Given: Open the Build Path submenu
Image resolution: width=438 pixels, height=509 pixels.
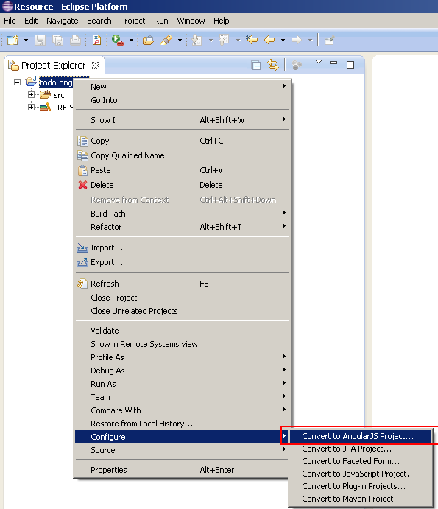Looking at the screenshot, I should [182, 214].
